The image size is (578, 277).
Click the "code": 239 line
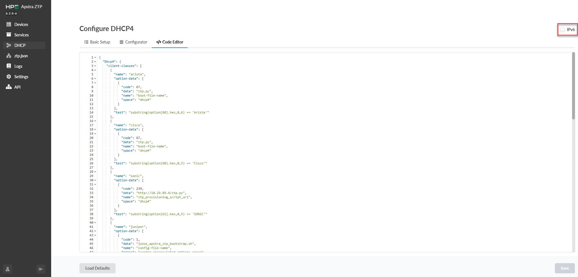point(133,189)
